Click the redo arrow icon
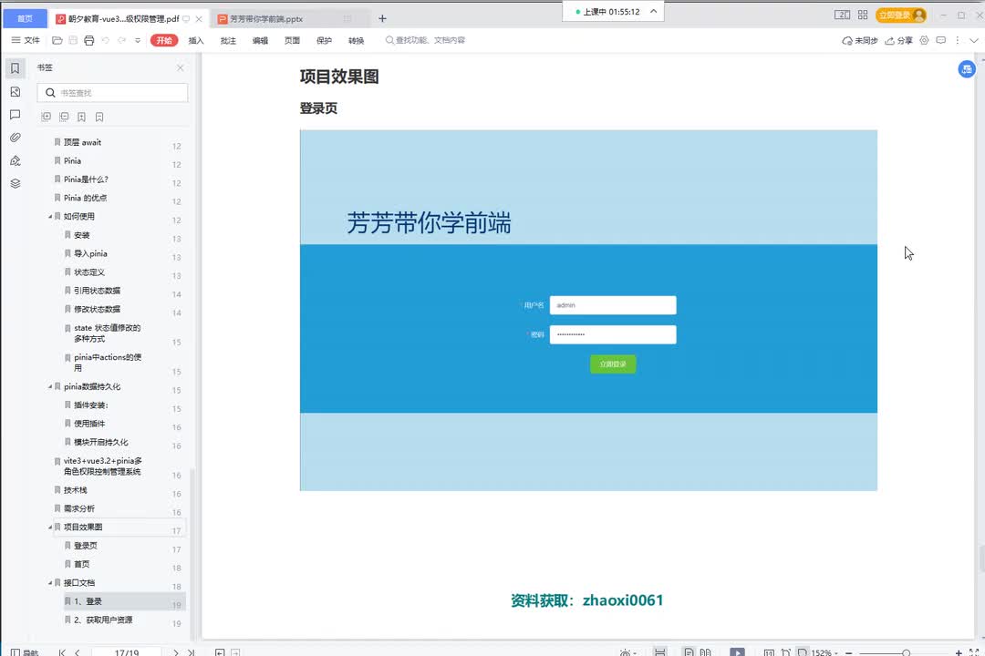Viewport: 985px width, 656px height. (x=122, y=40)
